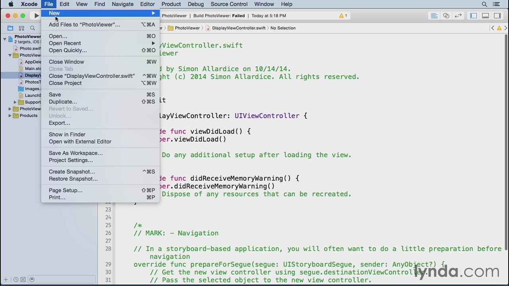Jump to next issue arrow in jump bar

tap(505, 28)
